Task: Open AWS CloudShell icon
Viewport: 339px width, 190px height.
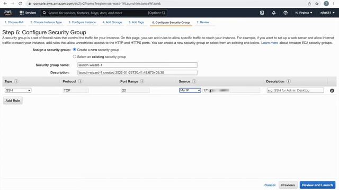Action: tap(262, 13)
